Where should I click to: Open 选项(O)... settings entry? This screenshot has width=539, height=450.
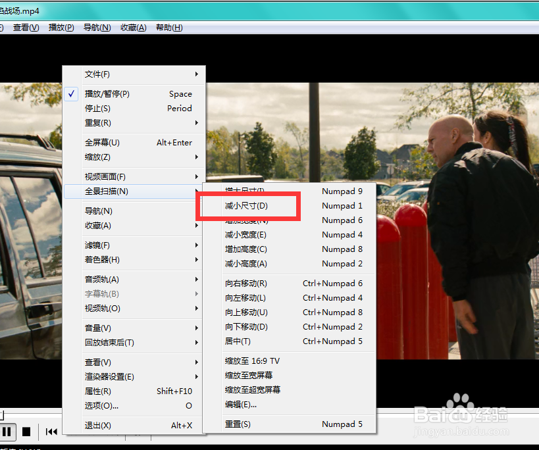coord(134,406)
